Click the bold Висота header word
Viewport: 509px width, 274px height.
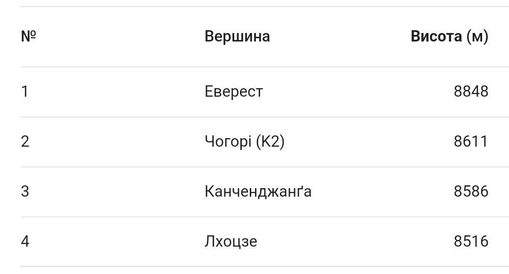point(436,36)
